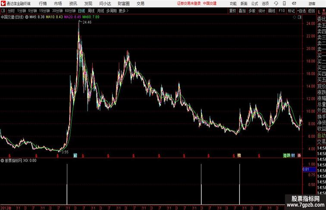Open the 市场 menu
Viewport: 326px width, 210px height.
(58, 3)
